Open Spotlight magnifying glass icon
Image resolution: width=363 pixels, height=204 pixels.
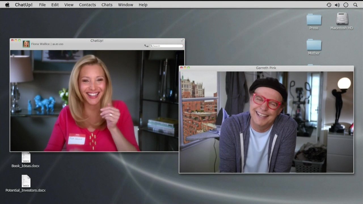coord(355,5)
